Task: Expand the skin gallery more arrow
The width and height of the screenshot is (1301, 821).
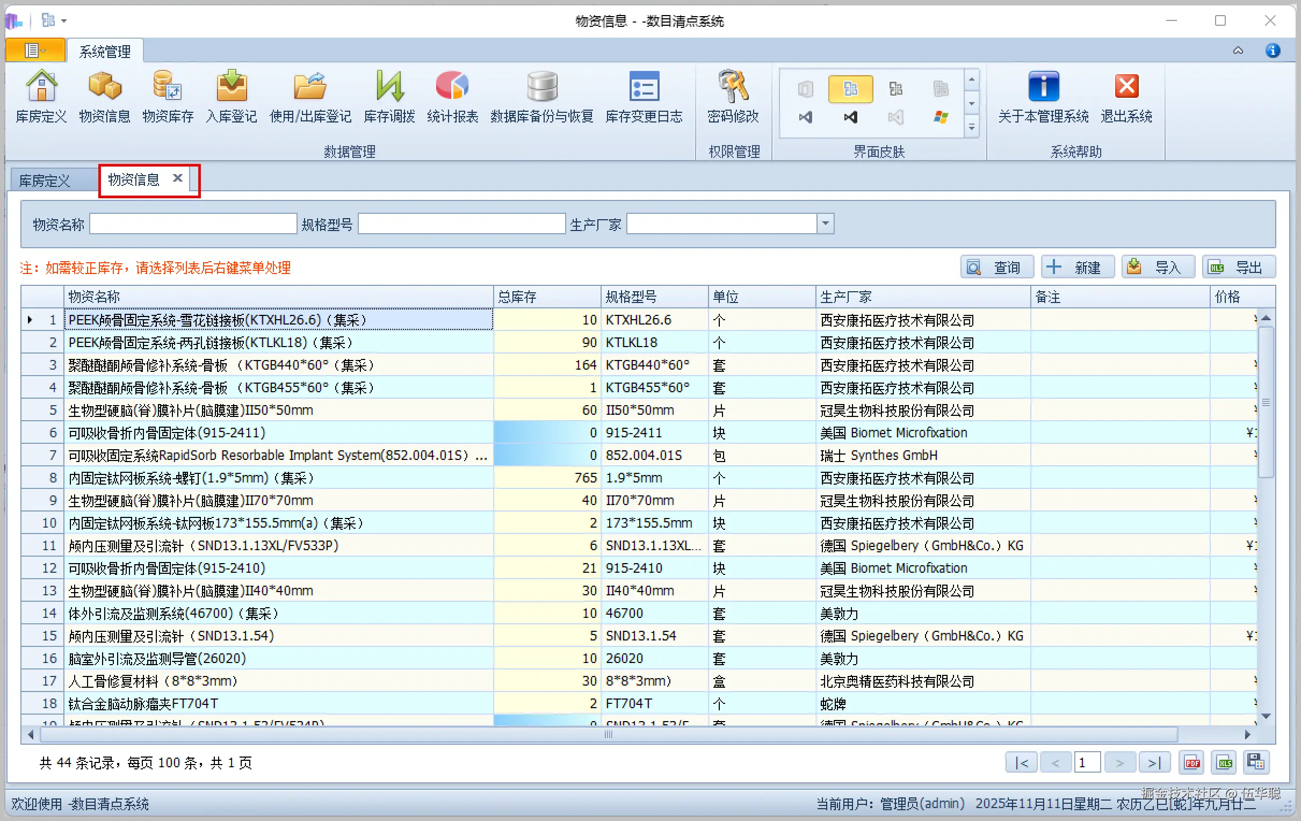Action: tap(971, 127)
